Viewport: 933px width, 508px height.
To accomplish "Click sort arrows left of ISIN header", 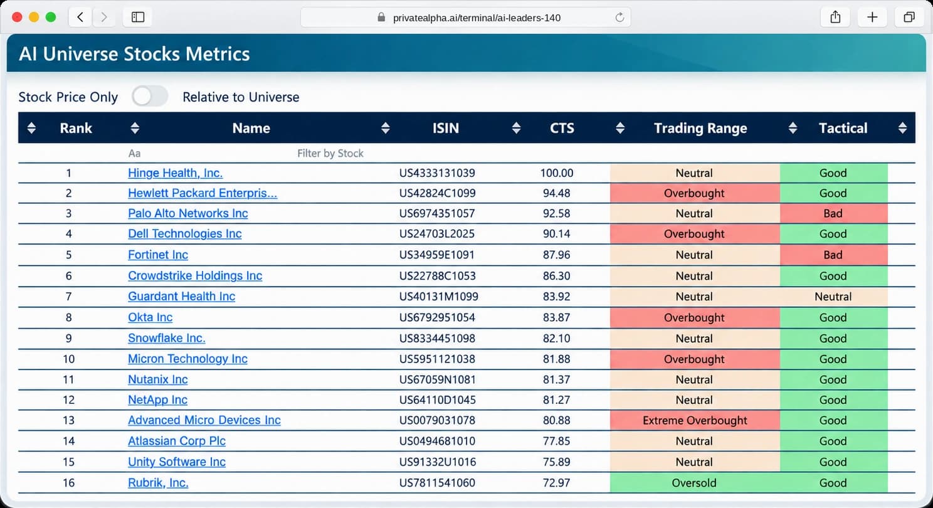I will click(386, 128).
